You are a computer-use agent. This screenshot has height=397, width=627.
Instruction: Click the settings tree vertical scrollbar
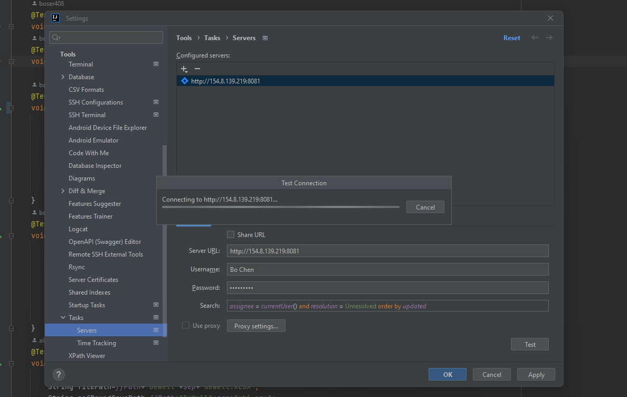[165, 241]
